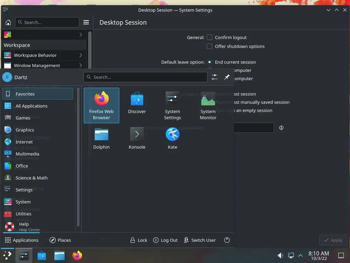Screen dimensions: 350x263
Task: Open Dolphin from the taskbar
Action: pos(59,255)
